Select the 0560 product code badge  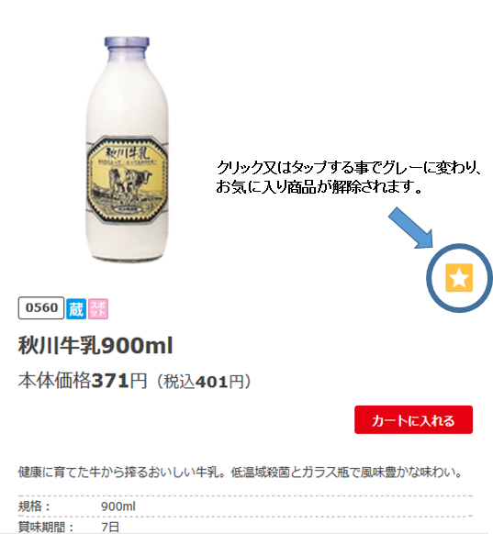click(x=41, y=308)
